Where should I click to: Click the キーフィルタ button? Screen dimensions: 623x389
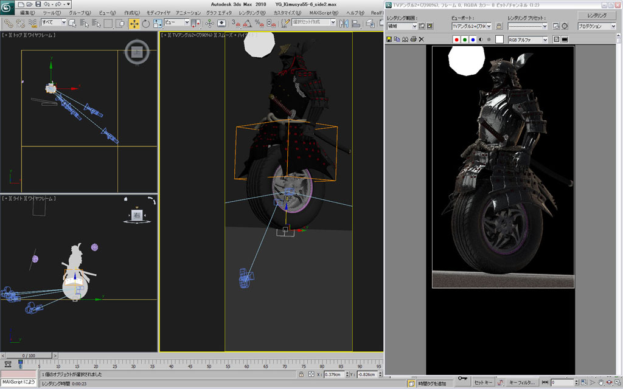click(x=522, y=382)
